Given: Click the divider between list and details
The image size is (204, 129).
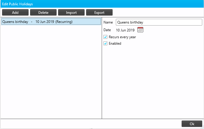Looking at the screenshot, I should point(102,73).
